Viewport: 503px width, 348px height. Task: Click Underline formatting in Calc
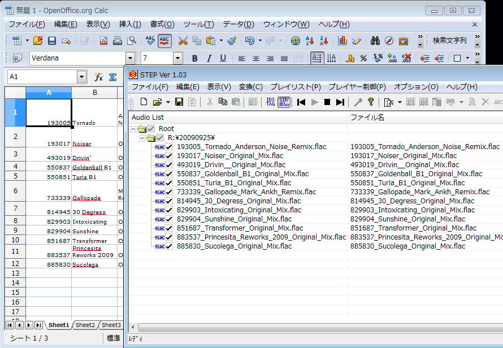(223, 58)
